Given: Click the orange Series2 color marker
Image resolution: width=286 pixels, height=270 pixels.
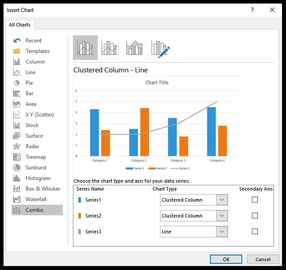Looking at the screenshot, I should tap(80, 216).
